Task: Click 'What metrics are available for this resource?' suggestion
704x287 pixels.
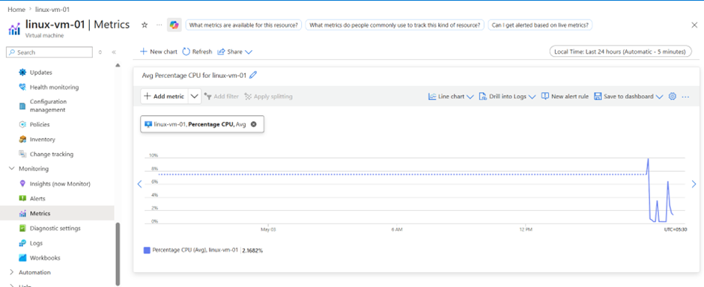Action: click(243, 25)
